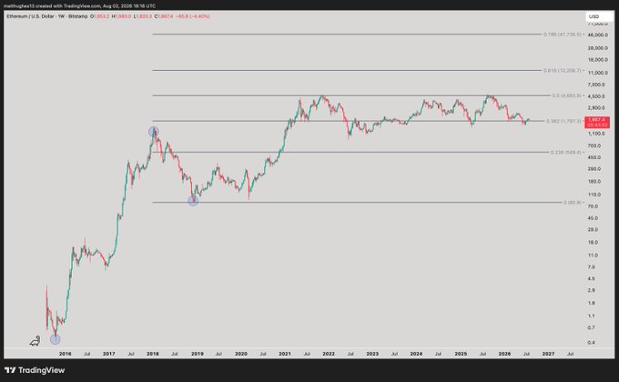Click the 2024 label on time axis

click(416, 354)
